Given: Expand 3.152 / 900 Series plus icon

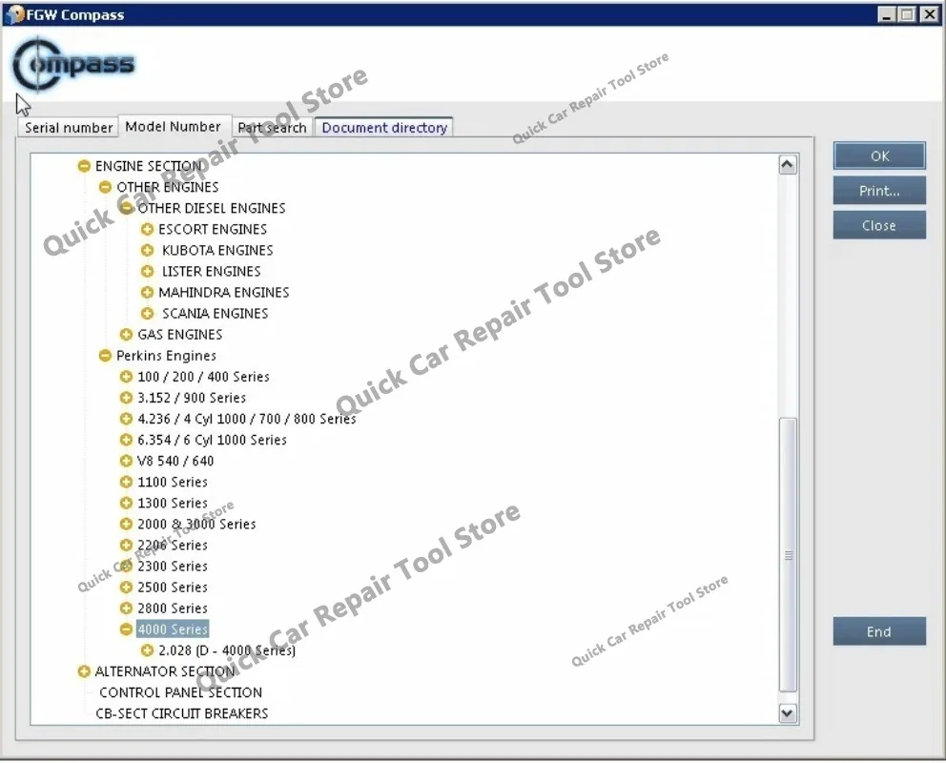Looking at the screenshot, I should click(126, 398).
